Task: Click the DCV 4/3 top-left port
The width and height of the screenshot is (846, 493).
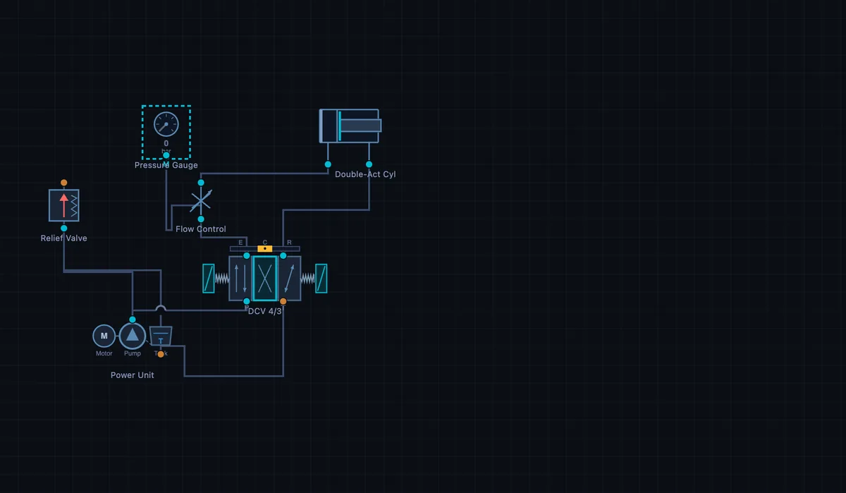Action: click(247, 255)
